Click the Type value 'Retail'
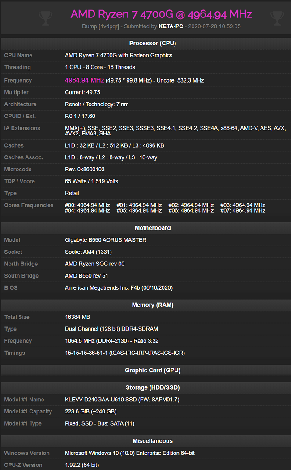 [x=72, y=193]
